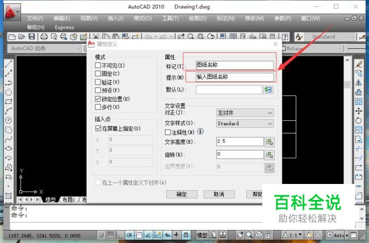The height and width of the screenshot is (243, 369).
Task: Click the 模型 status bar button
Action: 202,235
